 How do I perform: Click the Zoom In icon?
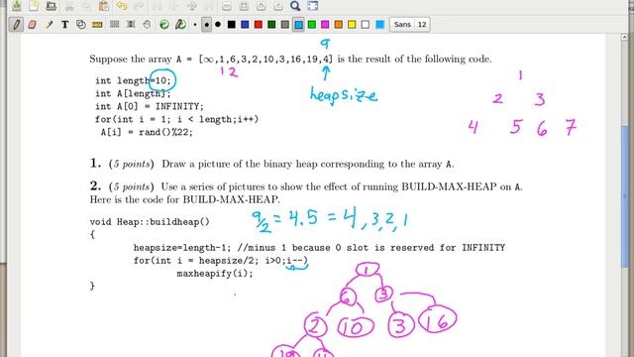[262, 6]
